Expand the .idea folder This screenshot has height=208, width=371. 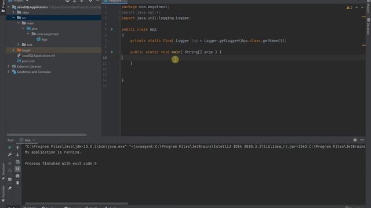point(13,12)
